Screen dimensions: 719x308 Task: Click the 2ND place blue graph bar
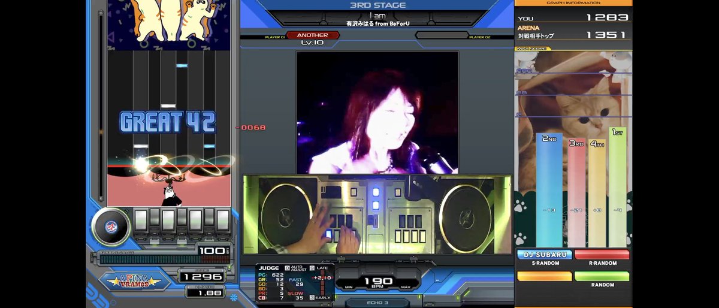tap(549, 191)
